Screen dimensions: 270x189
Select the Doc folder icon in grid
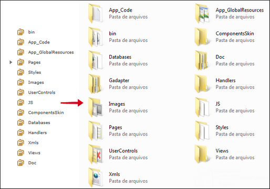(x=202, y=60)
